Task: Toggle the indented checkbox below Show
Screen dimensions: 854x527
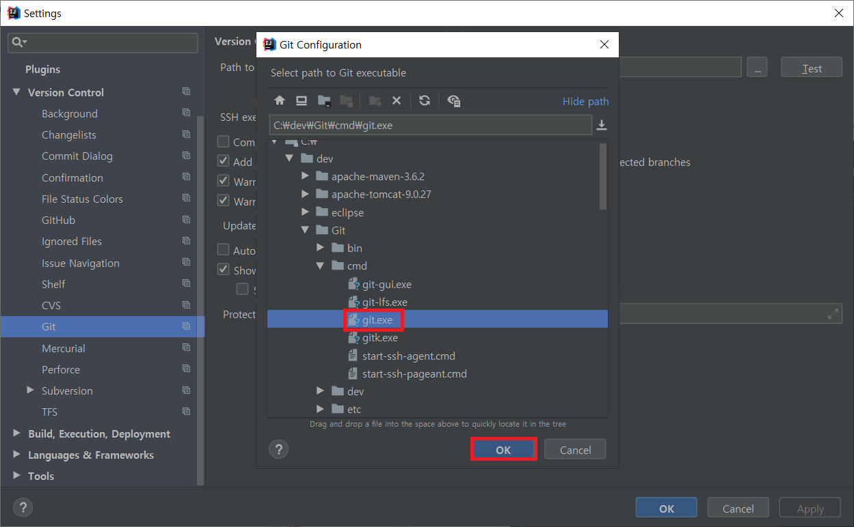Action: point(242,289)
